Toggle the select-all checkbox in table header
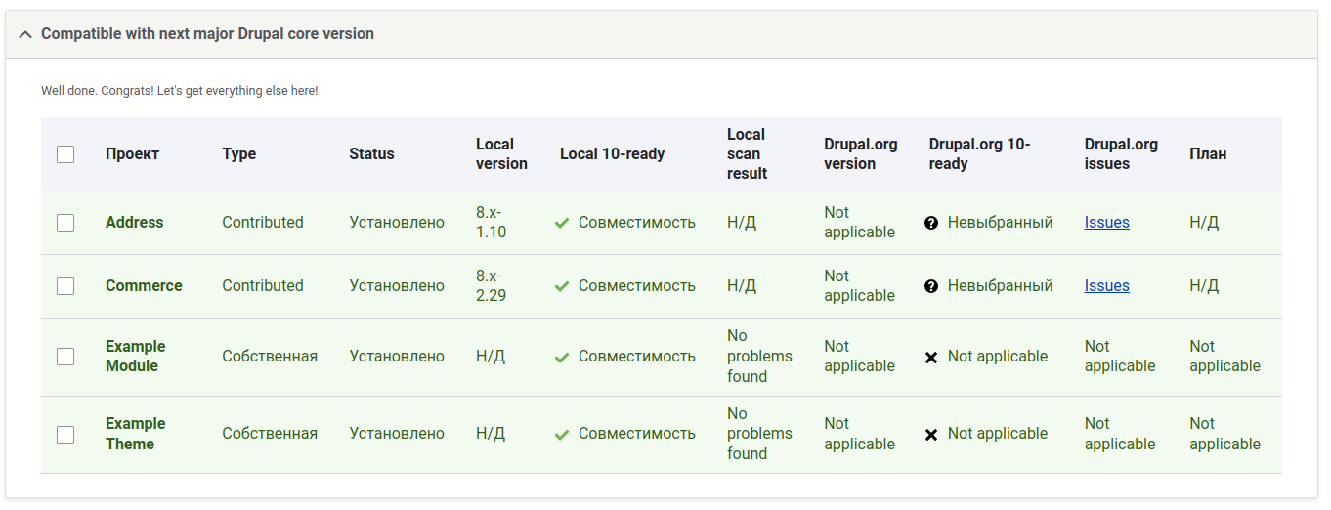This screenshot has width=1331, height=510. tap(65, 154)
